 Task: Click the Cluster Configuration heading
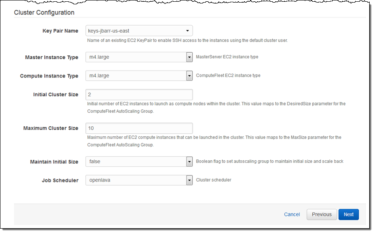(44, 13)
